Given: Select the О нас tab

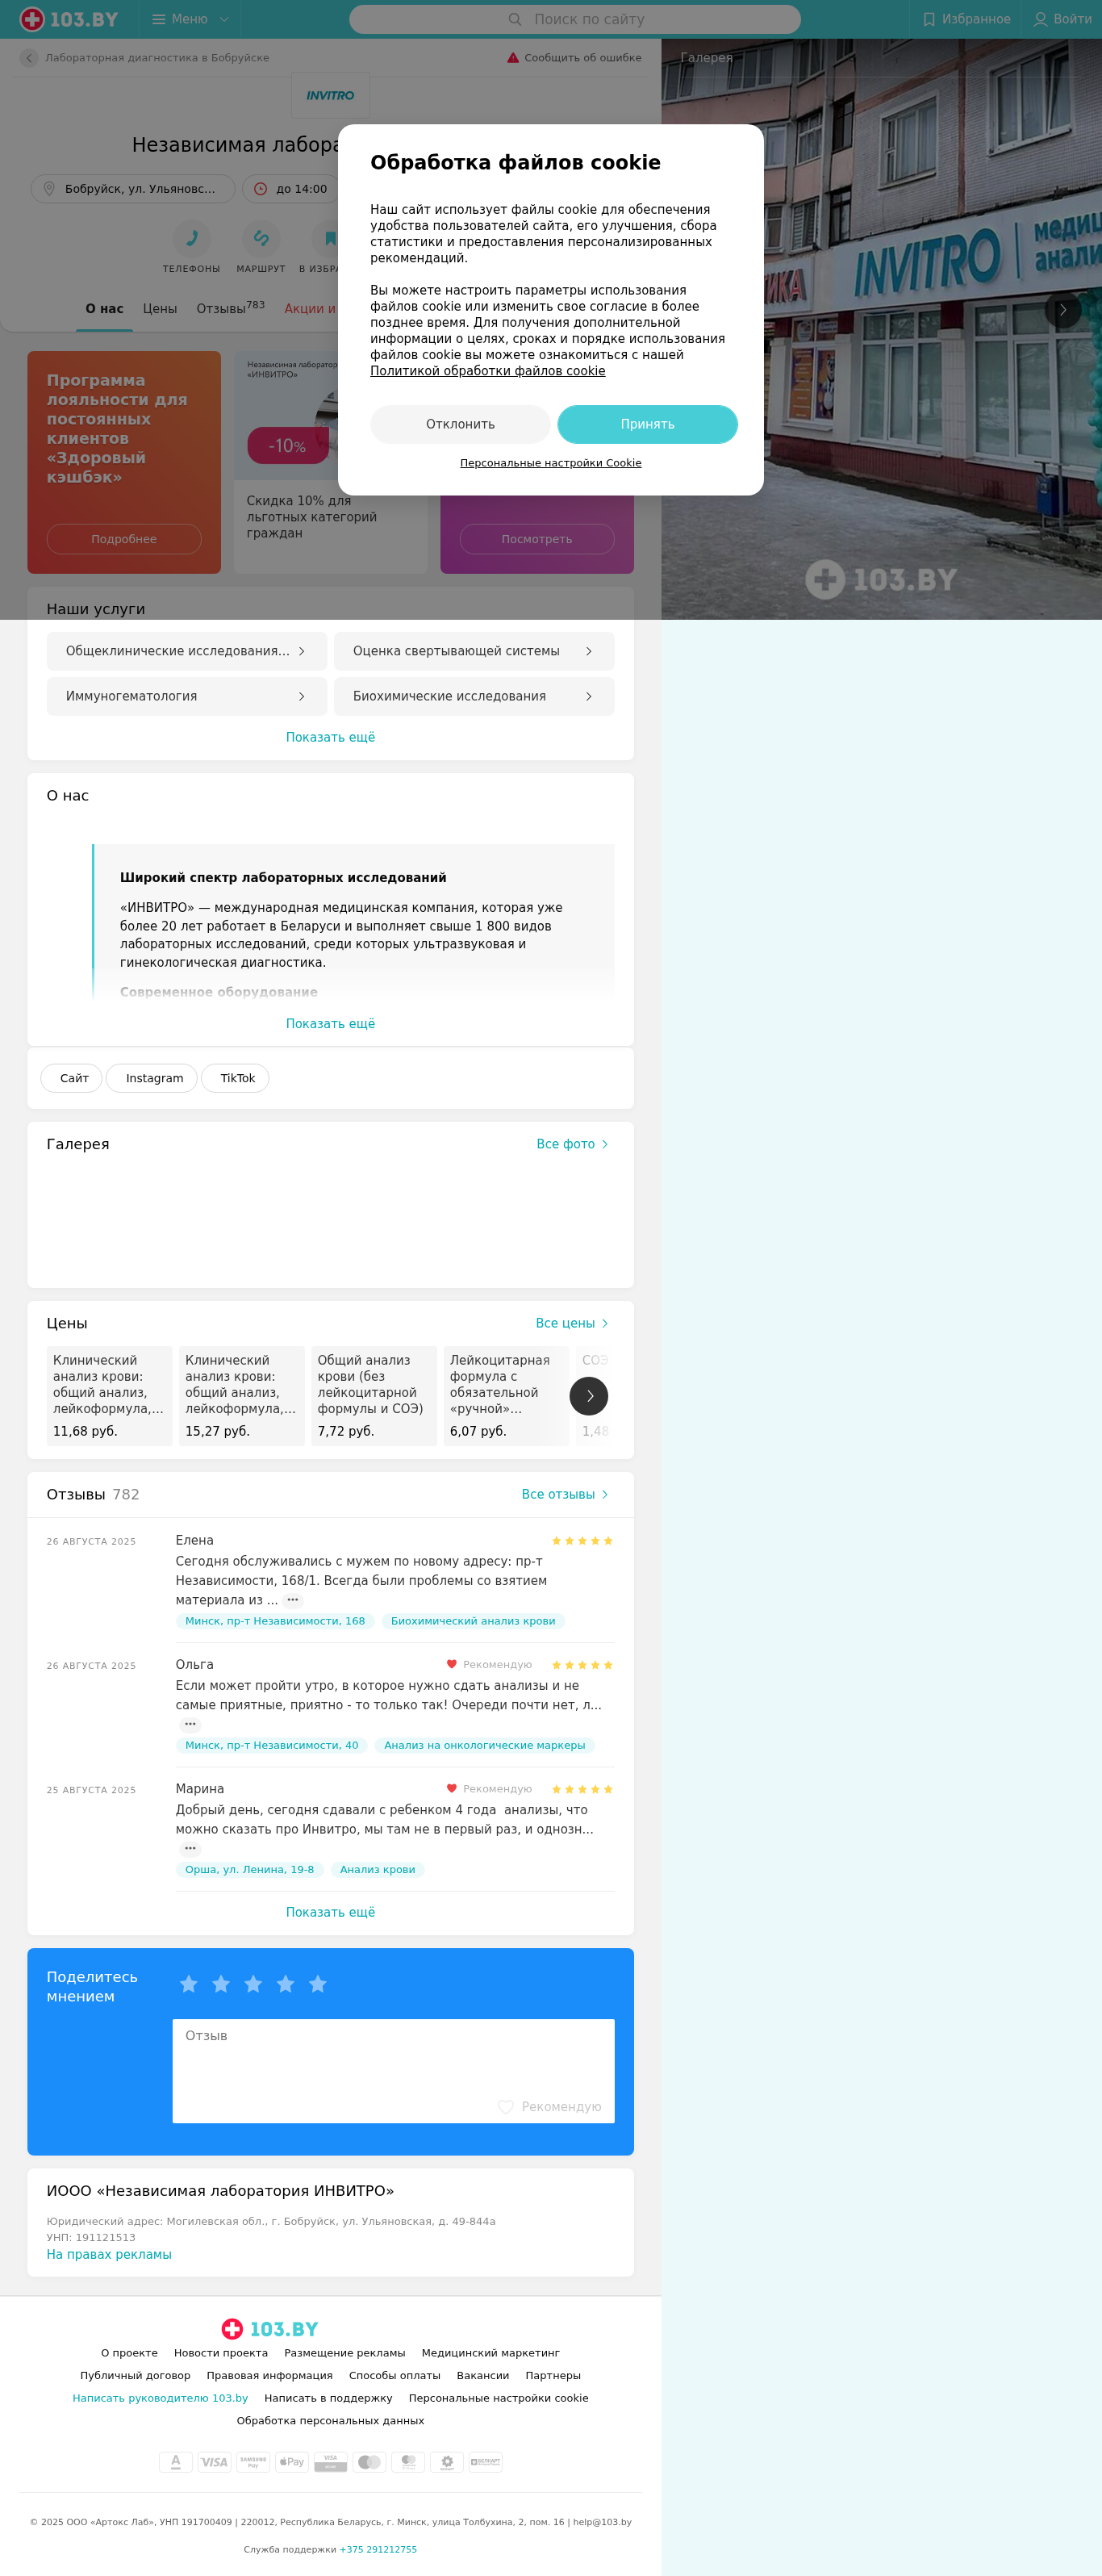Looking at the screenshot, I should (104, 309).
